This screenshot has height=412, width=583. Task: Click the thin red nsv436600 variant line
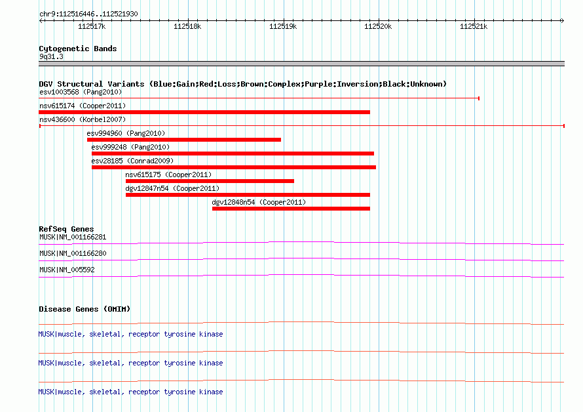click(302, 126)
